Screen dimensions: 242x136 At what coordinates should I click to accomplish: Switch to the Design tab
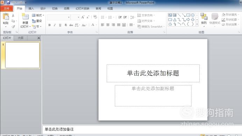coord(43,9)
